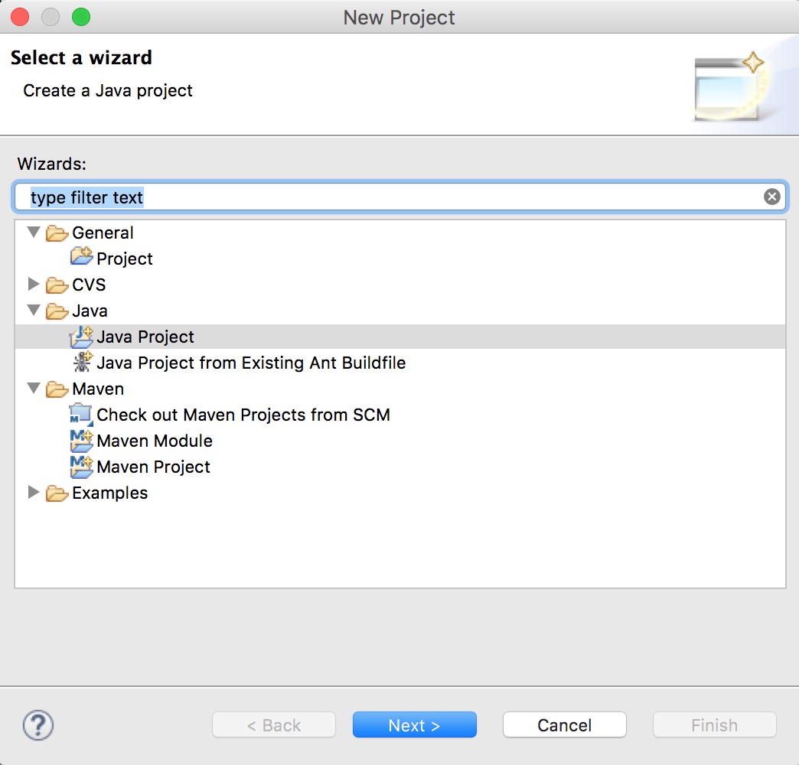The width and height of the screenshot is (799, 765).
Task: Click the Java category folder icon
Action: point(57,311)
